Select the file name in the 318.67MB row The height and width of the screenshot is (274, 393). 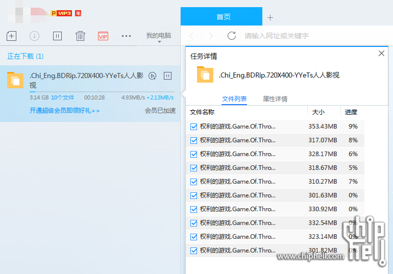[x=238, y=168]
